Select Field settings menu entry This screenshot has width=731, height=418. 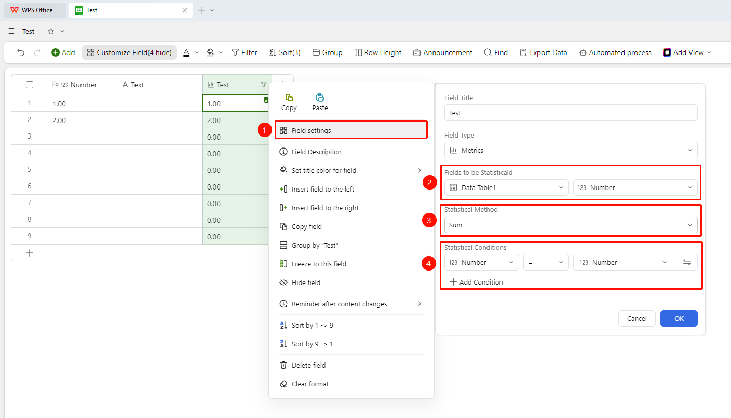(351, 130)
